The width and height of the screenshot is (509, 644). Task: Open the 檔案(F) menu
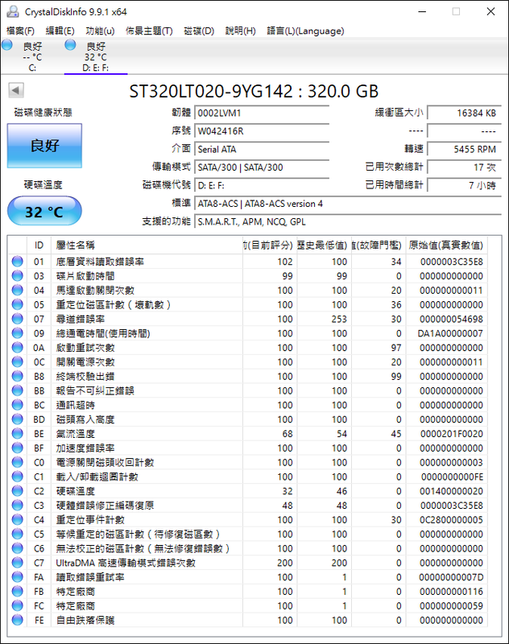pos(20,31)
